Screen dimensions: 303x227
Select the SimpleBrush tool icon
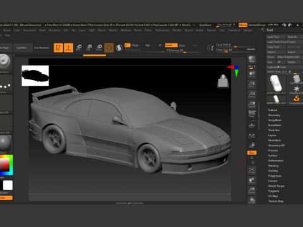[x=296, y=100]
